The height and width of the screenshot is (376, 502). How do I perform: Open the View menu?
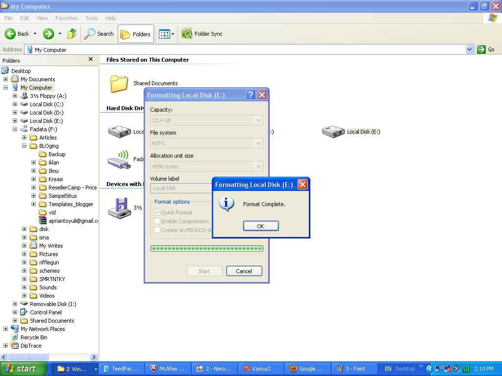pyautogui.click(x=42, y=18)
